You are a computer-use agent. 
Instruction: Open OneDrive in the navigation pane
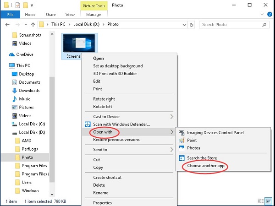tap(24, 54)
